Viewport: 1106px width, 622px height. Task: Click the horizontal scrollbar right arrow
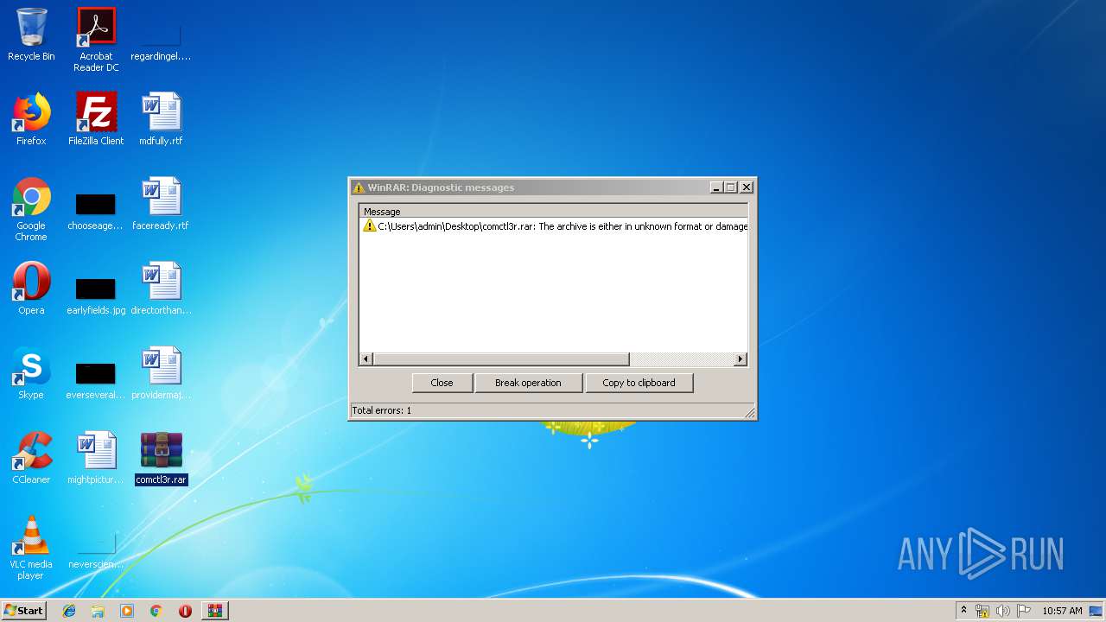click(x=741, y=359)
